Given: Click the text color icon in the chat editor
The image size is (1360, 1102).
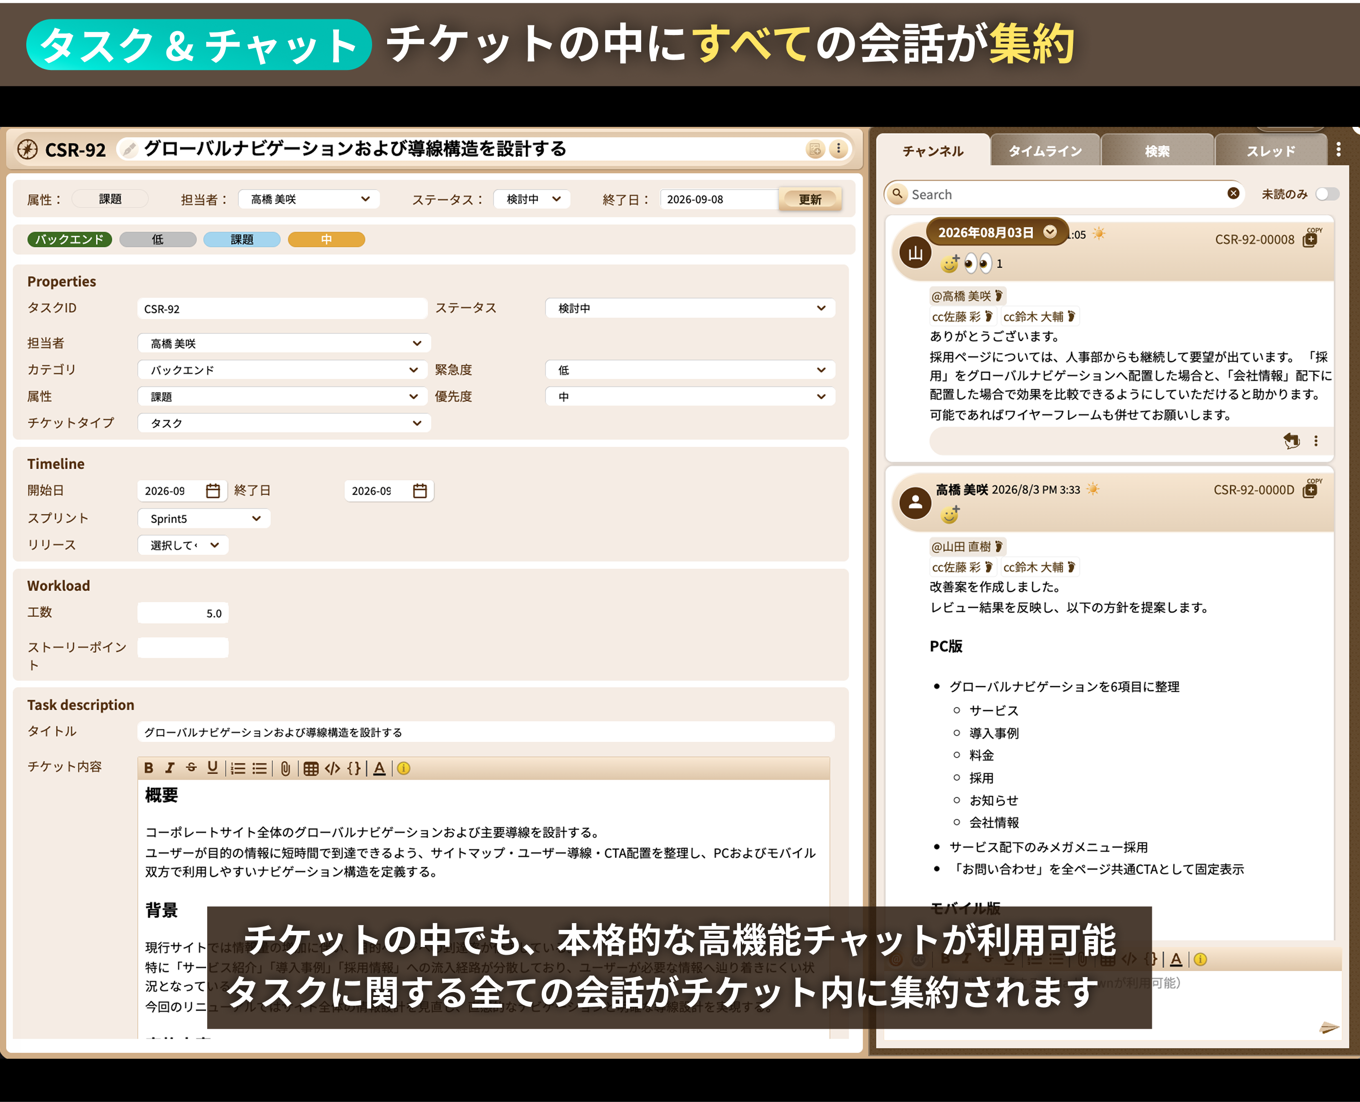Looking at the screenshot, I should (x=1177, y=959).
